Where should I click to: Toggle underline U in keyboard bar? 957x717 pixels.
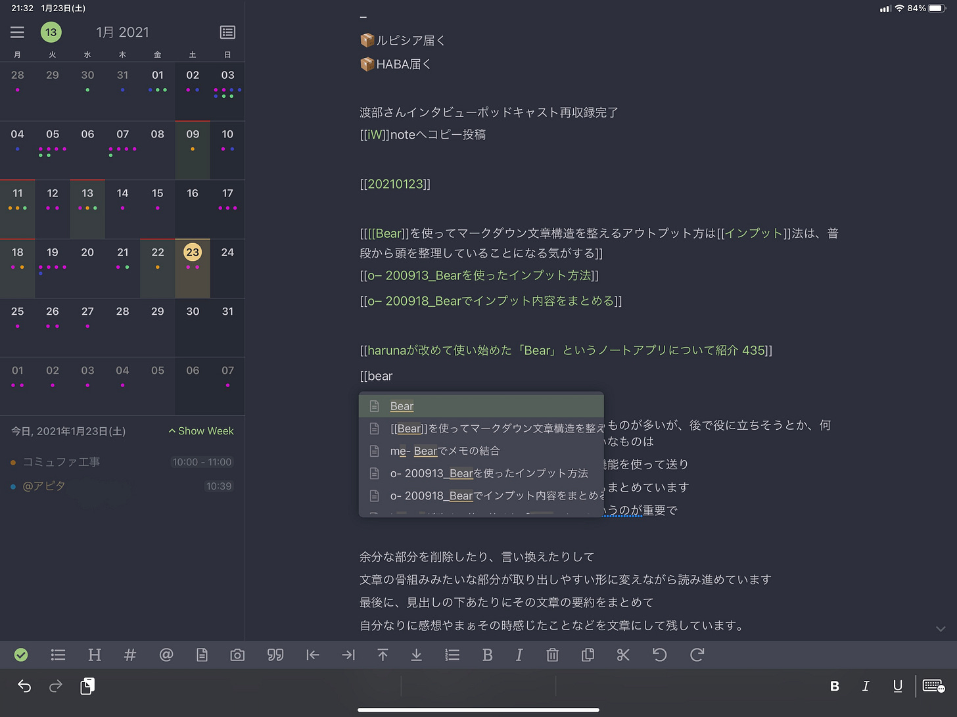click(x=897, y=686)
